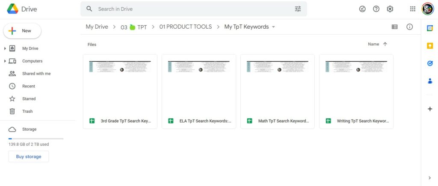
Task: Open the Google apps grid
Action: click(x=413, y=9)
